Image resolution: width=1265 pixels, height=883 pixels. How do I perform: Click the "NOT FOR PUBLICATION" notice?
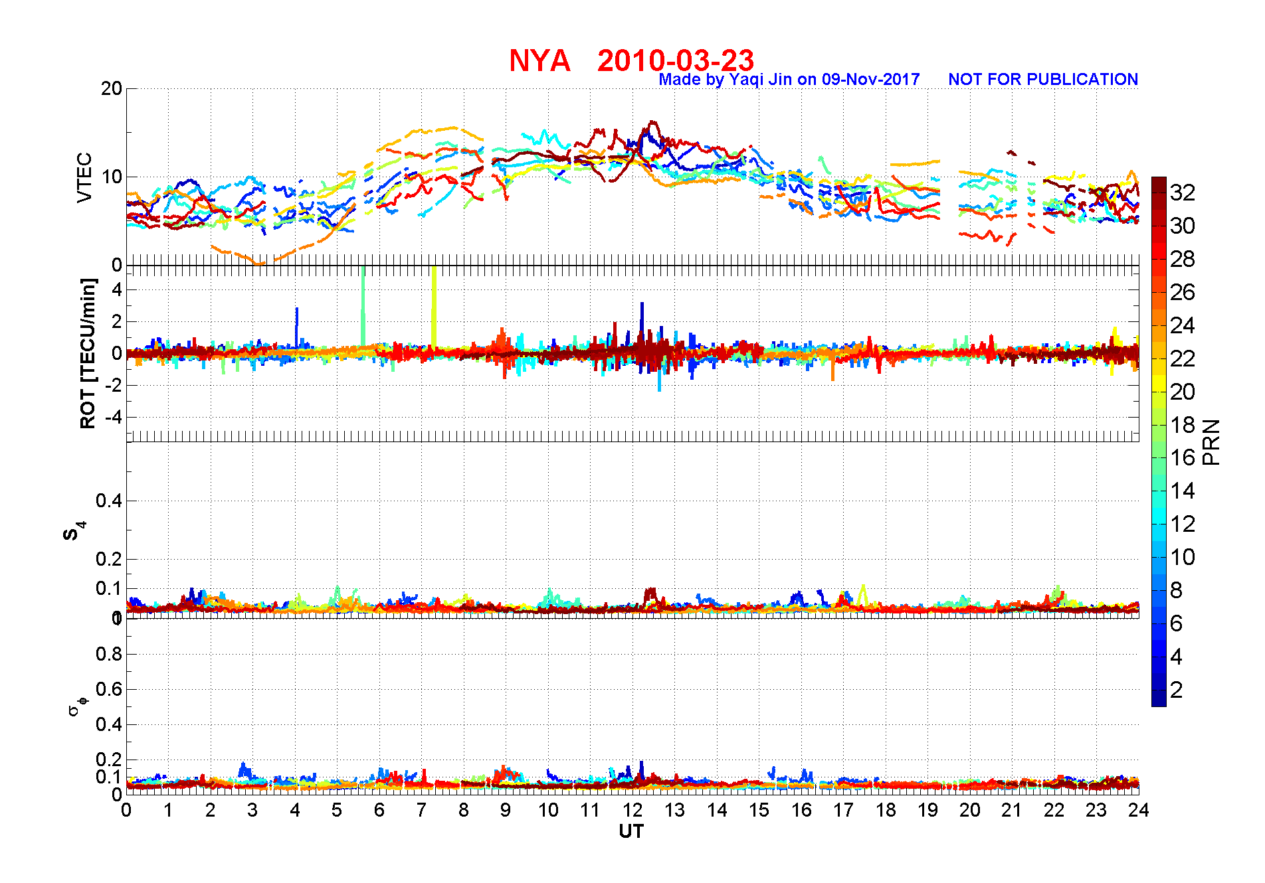tap(1043, 80)
